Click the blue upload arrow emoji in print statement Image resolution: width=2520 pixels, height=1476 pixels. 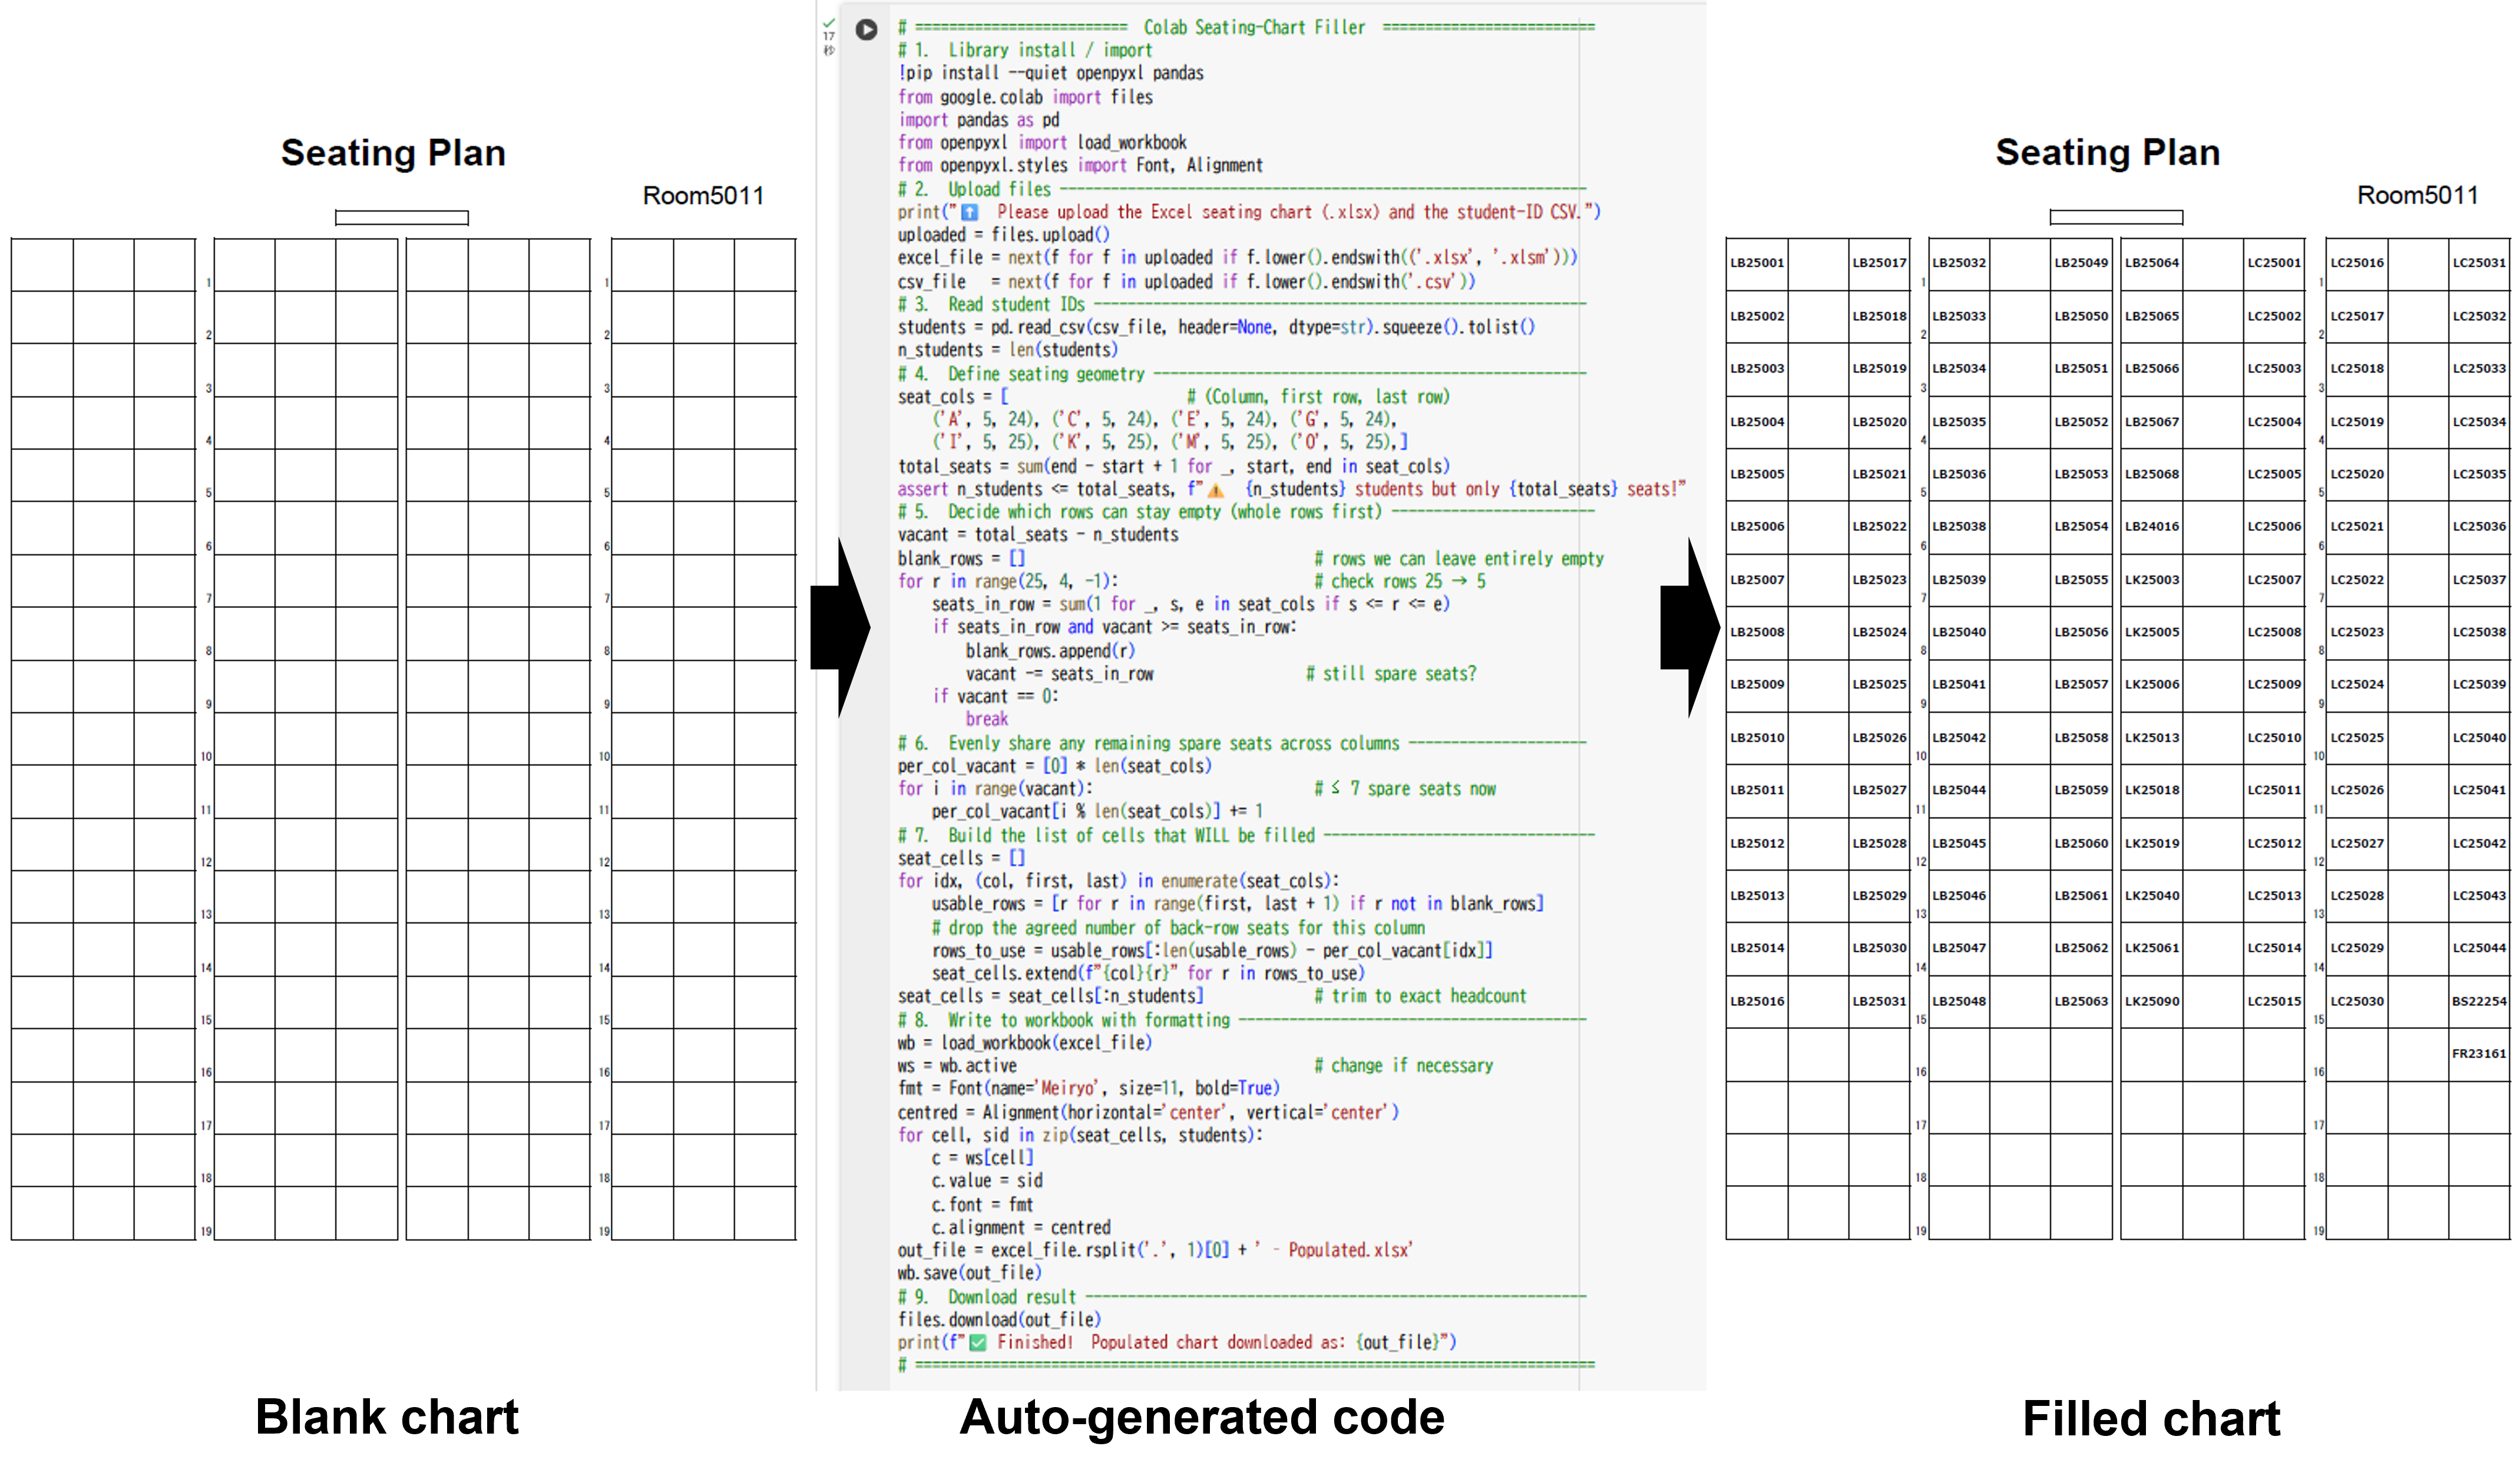pyautogui.click(x=969, y=212)
